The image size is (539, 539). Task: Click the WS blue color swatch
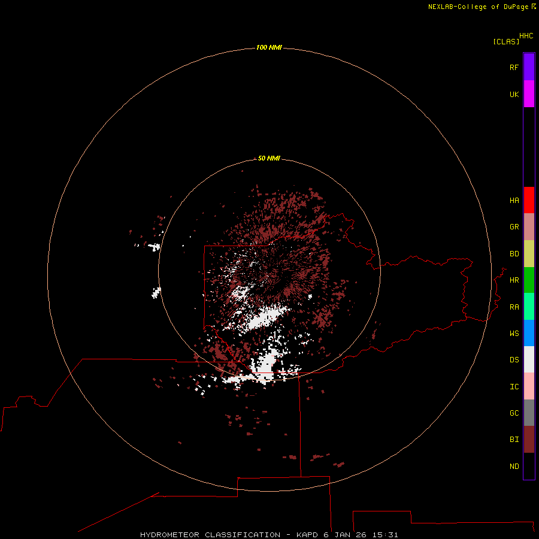(529, 333)
